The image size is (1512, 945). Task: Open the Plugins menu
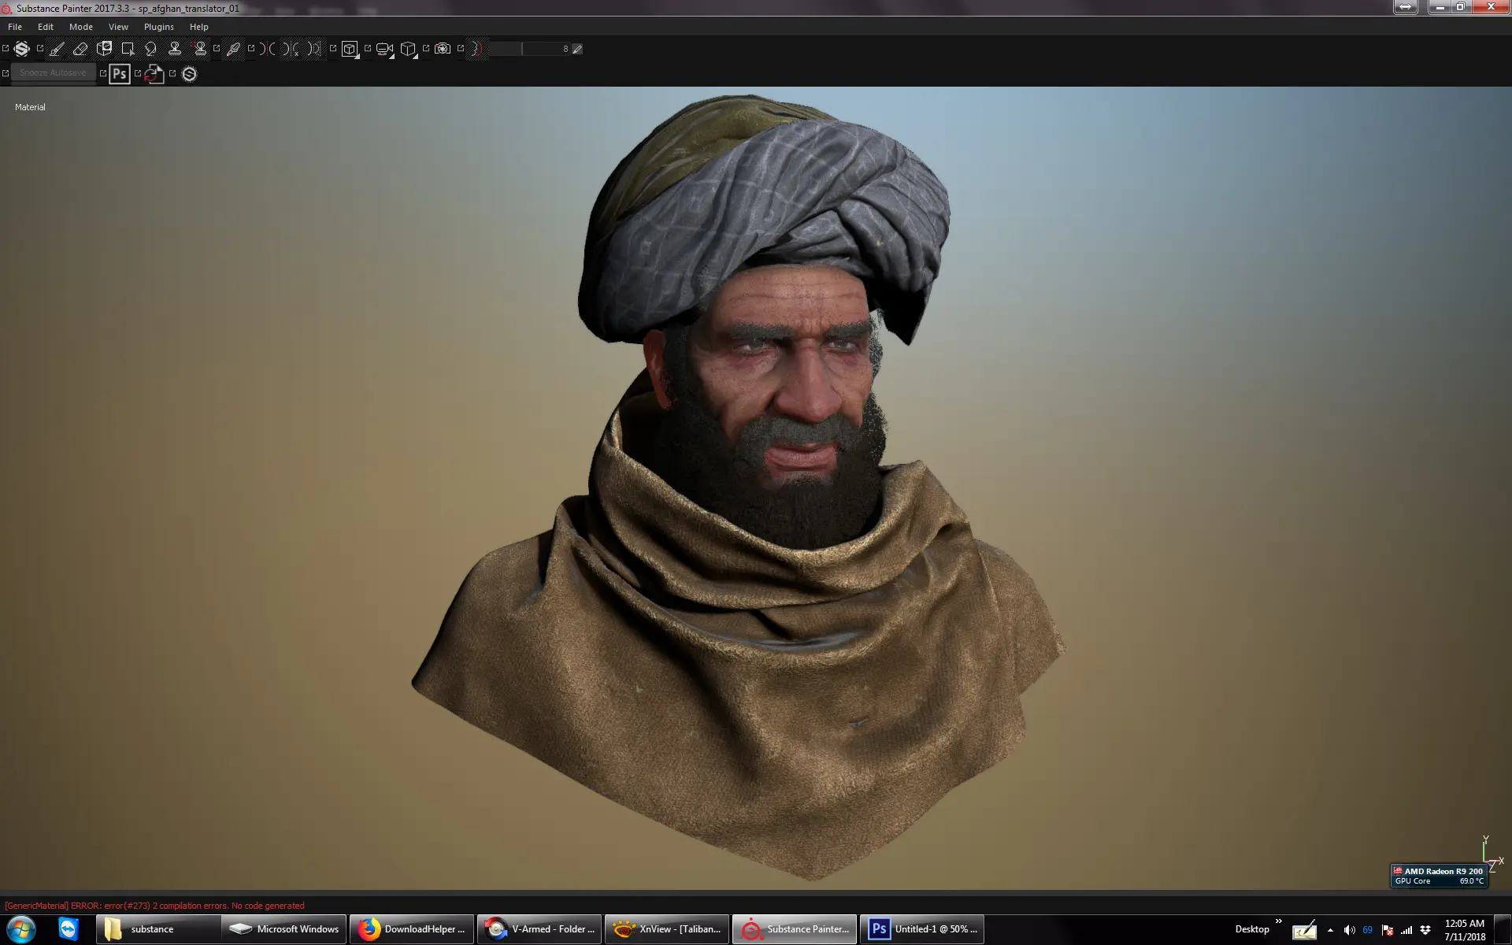[x=158, y=27]
